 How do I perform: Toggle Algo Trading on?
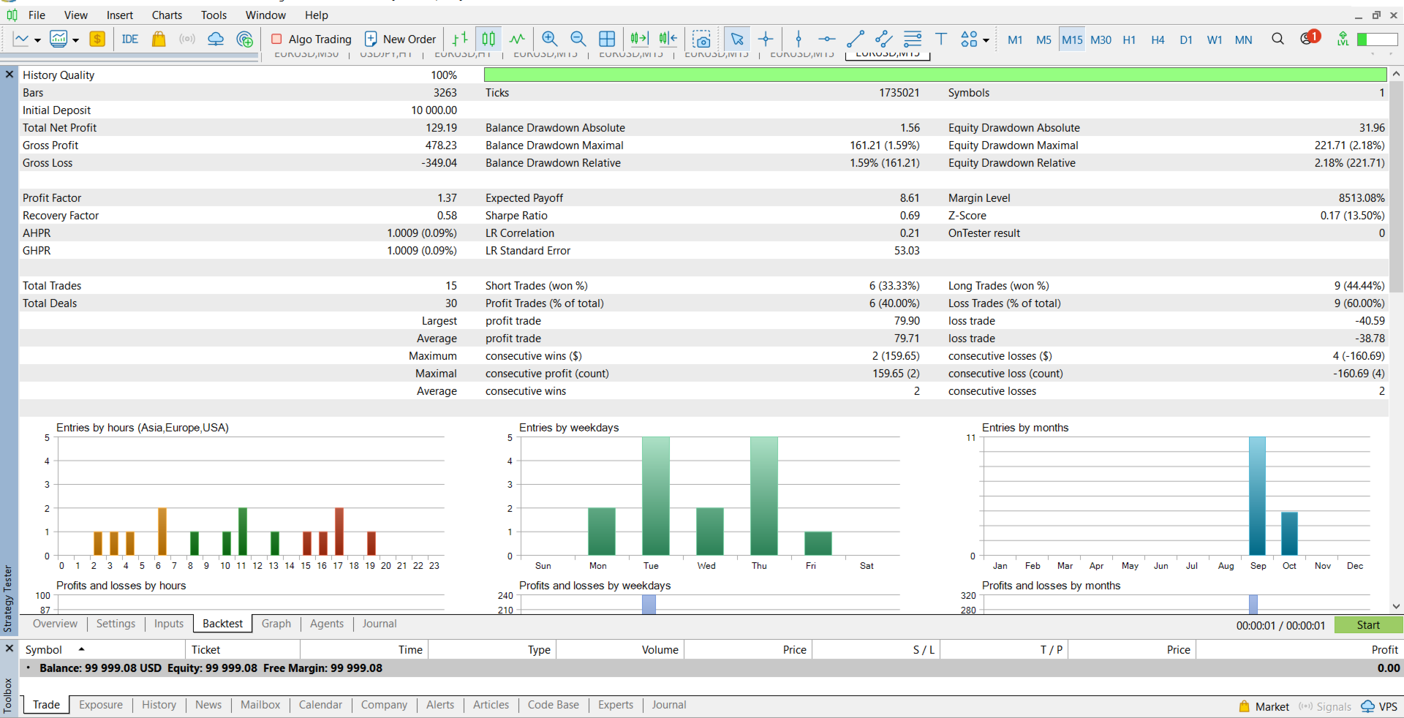point(312,39)
